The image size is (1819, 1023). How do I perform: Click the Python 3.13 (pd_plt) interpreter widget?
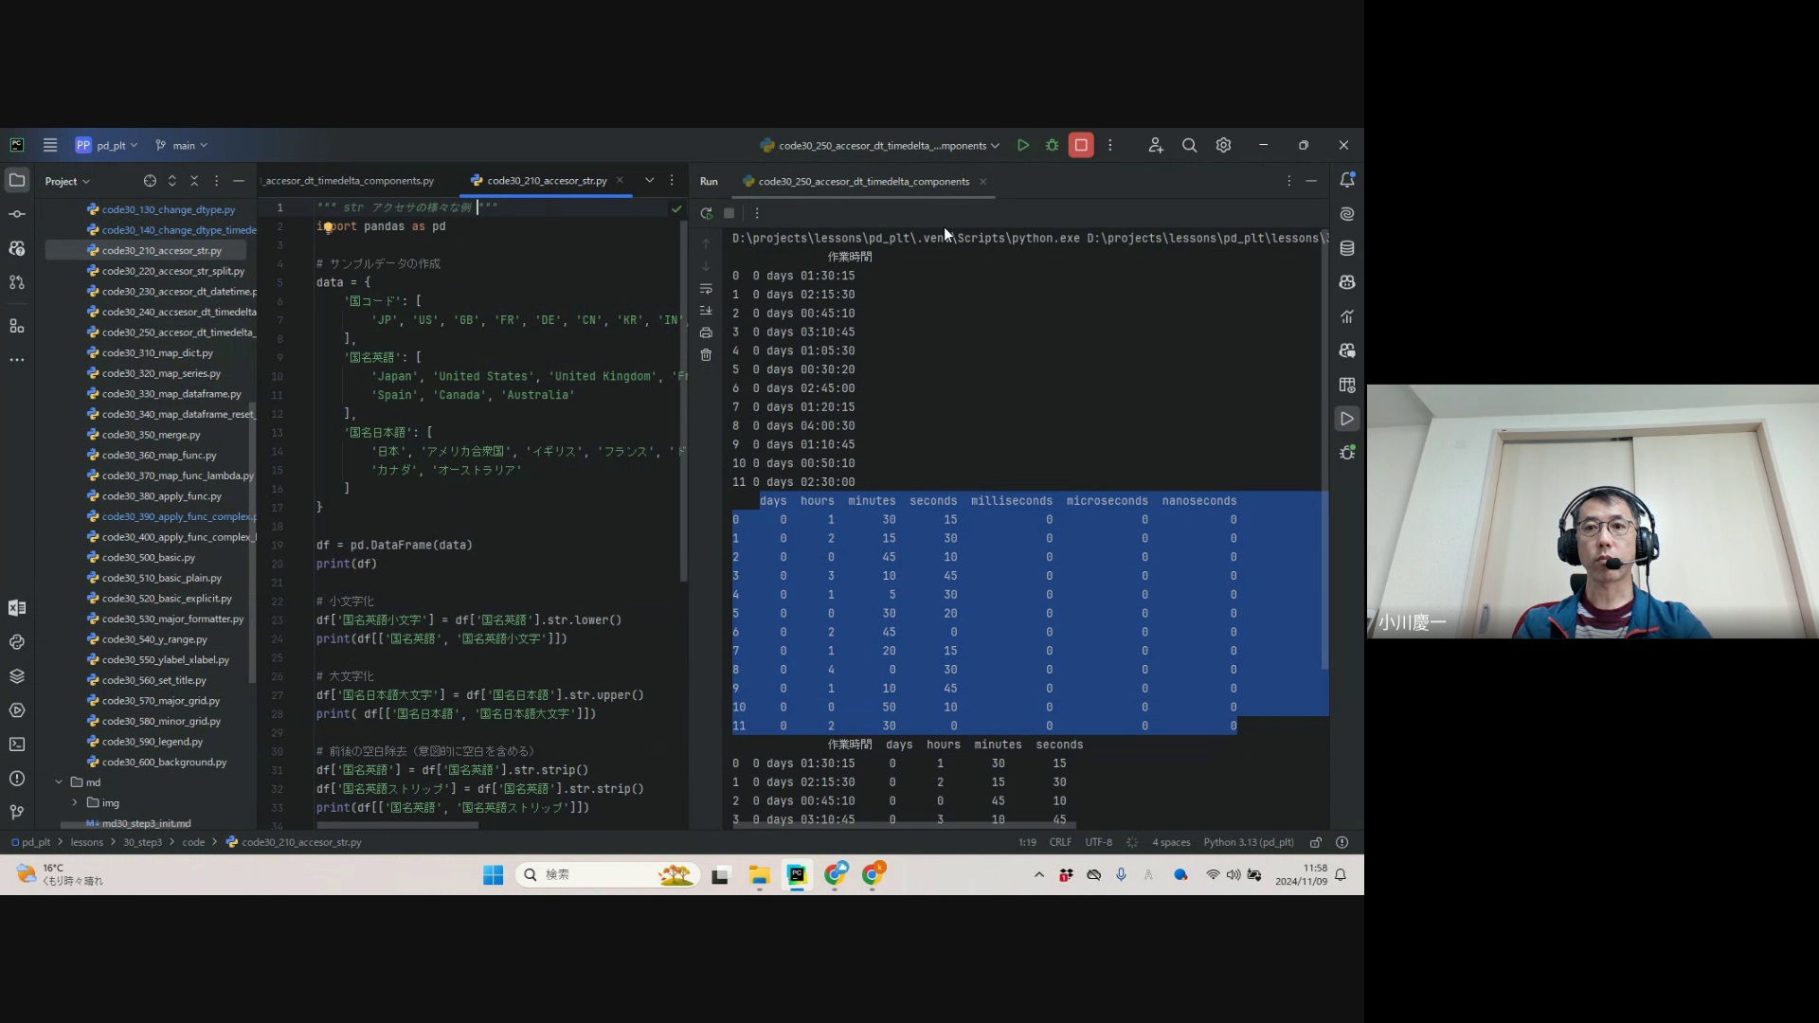(1248, 842)
